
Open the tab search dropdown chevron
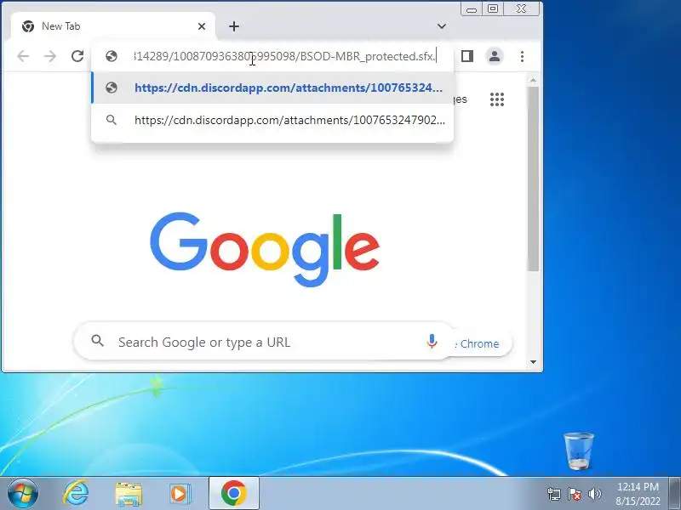(442, 26)
